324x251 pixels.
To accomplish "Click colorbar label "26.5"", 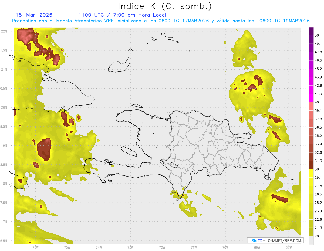I will pos(319,194).
